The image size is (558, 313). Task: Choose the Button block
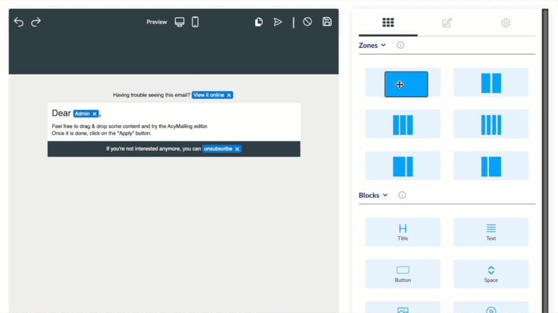(403, 273)
